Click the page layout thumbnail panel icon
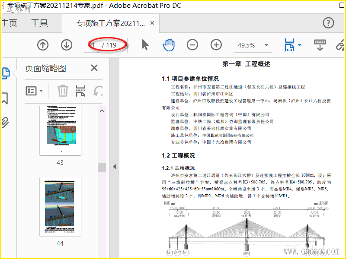This screenshot has width=346, height=259. point(80,91)
